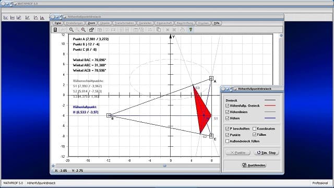This screenshot has width=334, height=188.
Task: Check Außendreieck füllen option
Action: pos(228,141)
